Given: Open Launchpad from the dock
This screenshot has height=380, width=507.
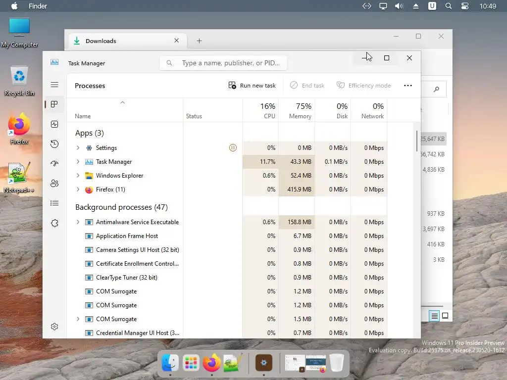Looking at the screenshot, I should pos(191,363).
